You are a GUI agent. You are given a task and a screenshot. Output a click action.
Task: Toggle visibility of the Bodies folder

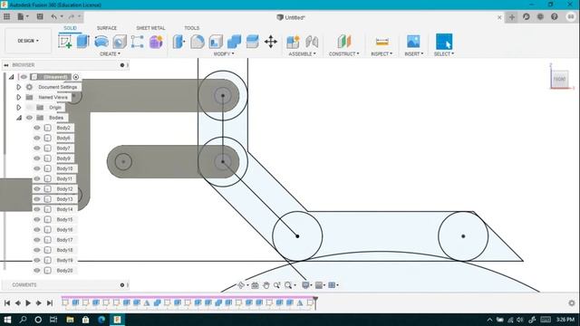(29, 118)
